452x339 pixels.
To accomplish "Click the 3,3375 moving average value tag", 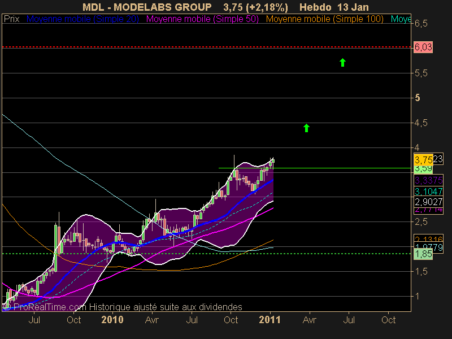I will tap(428, 180).
